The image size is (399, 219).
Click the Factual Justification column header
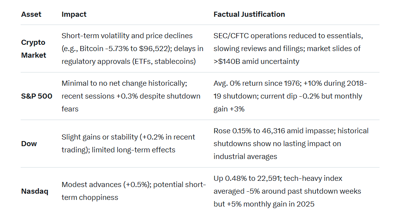(249, 14)
